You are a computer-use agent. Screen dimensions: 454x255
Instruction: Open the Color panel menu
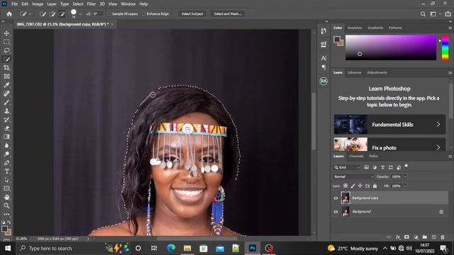[450, 28]
